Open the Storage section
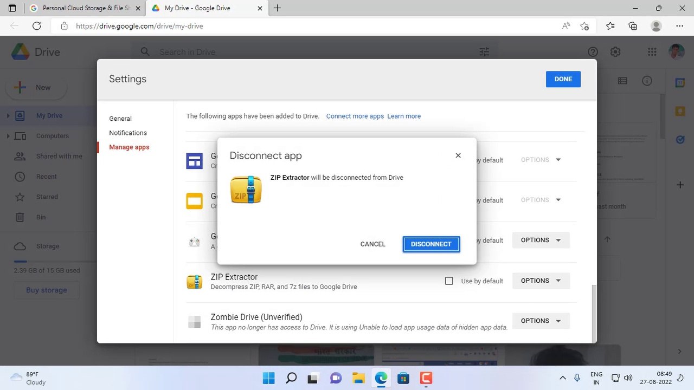Viewport: 694px width, 390px height. click(x=48, y=246)
